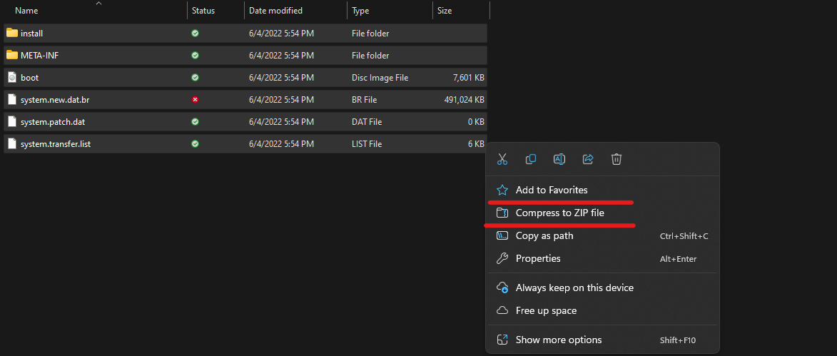Click the boot disc image file icon
The height and width of the screenshot is (356, 837).
coord(12,77)
